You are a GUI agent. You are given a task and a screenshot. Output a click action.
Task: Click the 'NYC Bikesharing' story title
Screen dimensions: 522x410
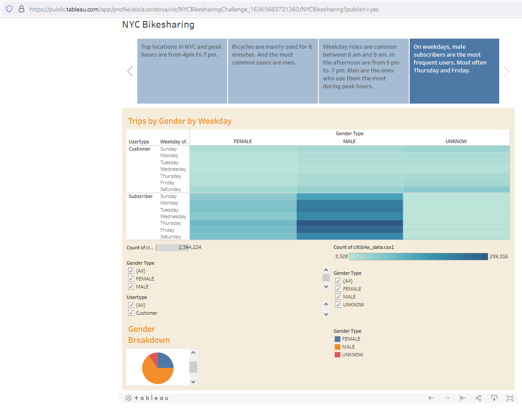tap(158, 25)
